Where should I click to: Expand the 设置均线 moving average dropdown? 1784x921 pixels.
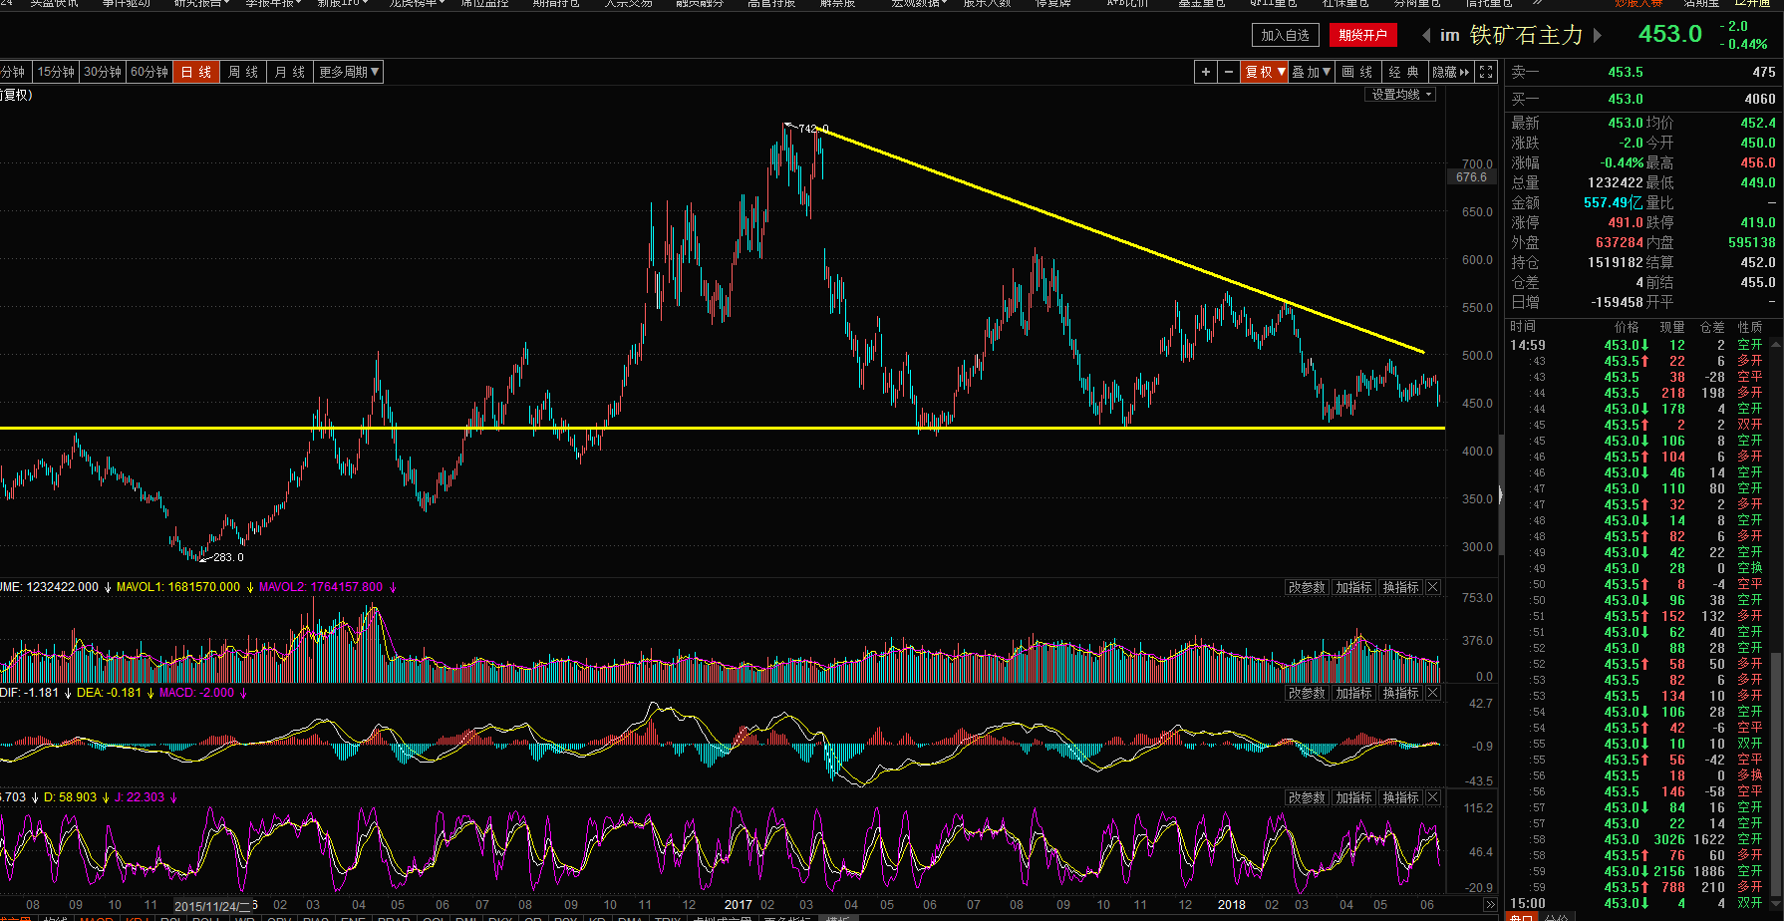pos(1400,95)
